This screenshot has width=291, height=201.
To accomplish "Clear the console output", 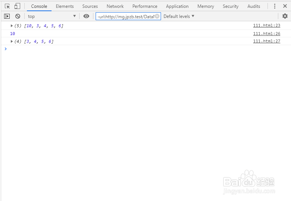I will click(x=18, y=16).
